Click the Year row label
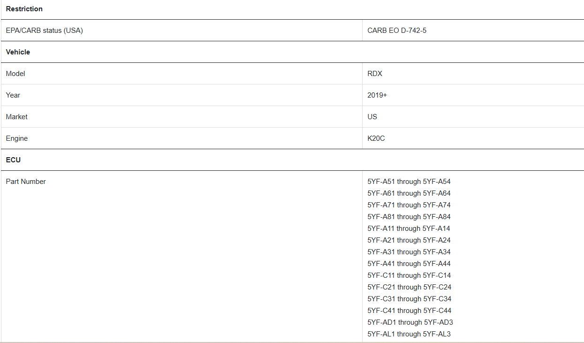This screenshot has width=584, height=343. pos(13,95)
